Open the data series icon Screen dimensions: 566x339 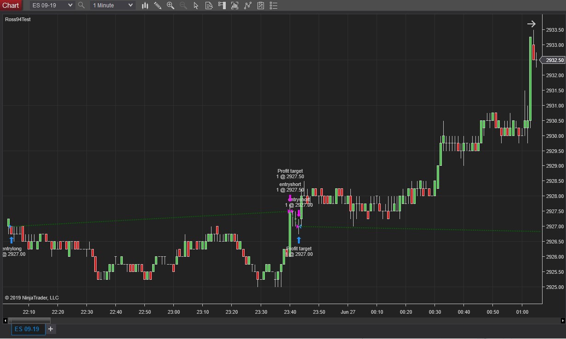tap(234, 6)
